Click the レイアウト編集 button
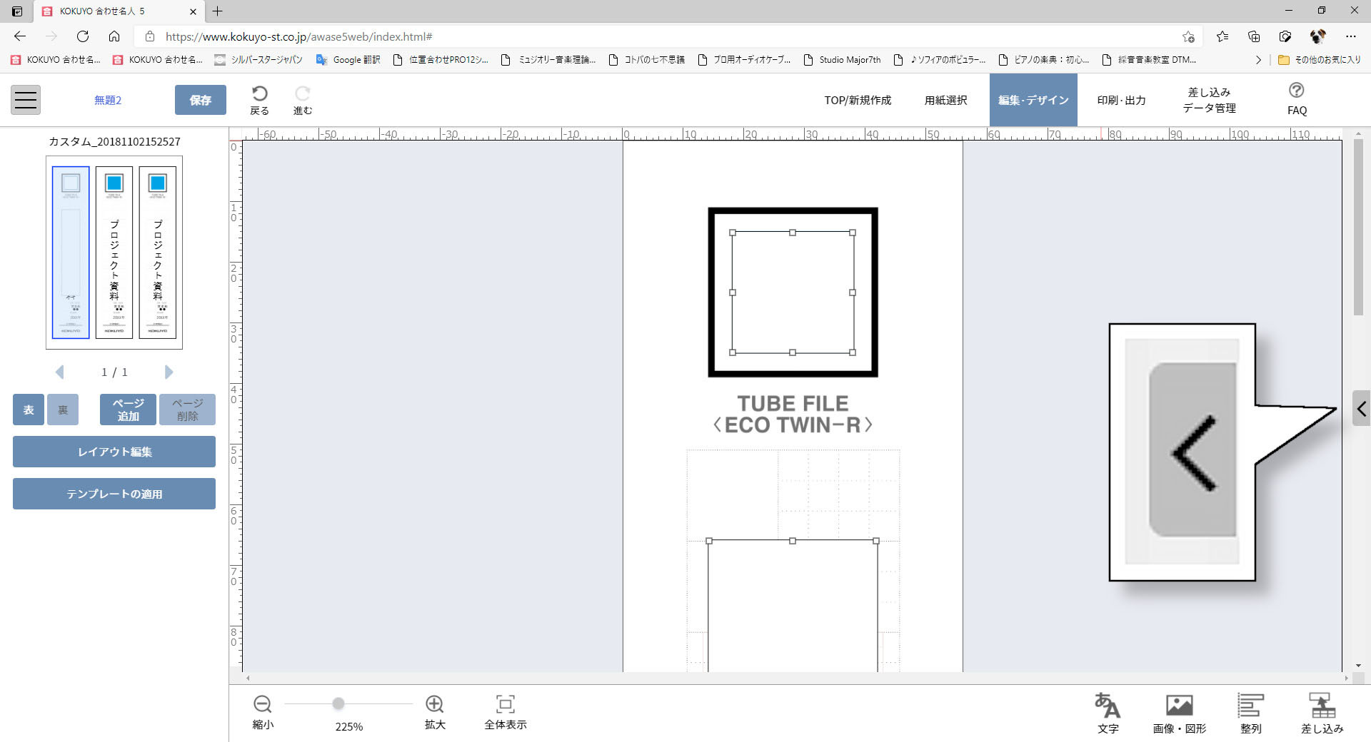Image resolution: width=1371 pixels, height=742 pixels. [x=114, y=452]
